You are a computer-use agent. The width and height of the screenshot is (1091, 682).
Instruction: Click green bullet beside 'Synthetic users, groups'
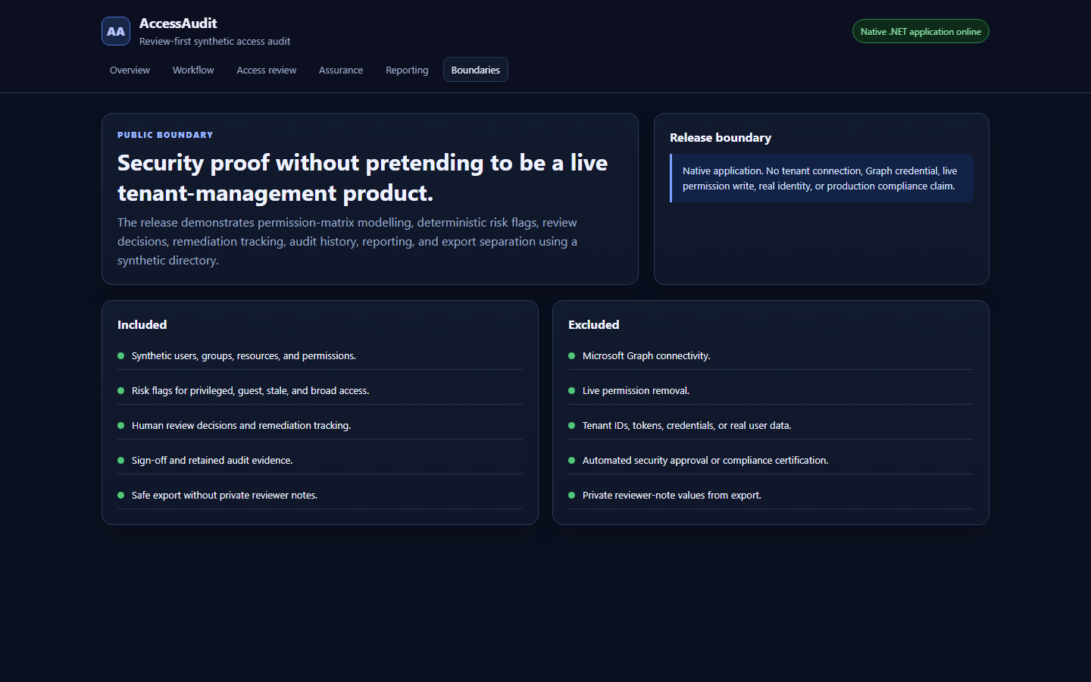(x=120, y=355)
